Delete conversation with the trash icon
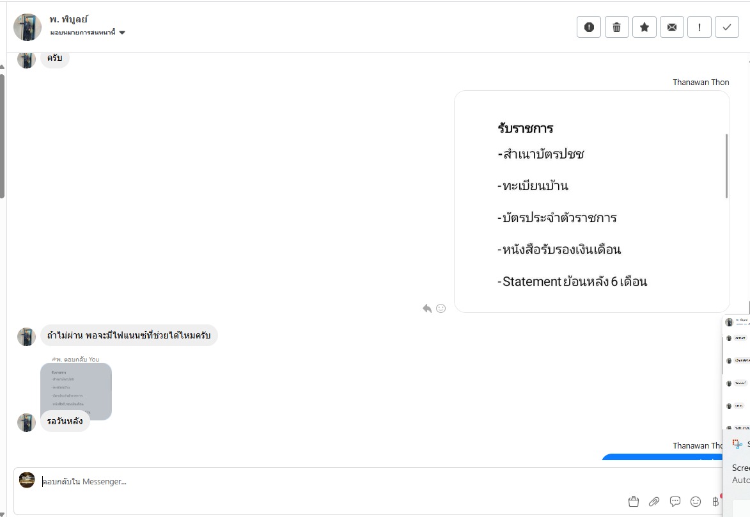 pyautogui.click(x=616, y=27)
